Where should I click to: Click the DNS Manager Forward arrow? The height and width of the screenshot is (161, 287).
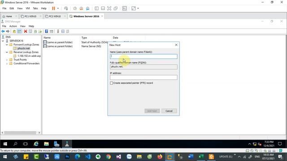point(8,31)
